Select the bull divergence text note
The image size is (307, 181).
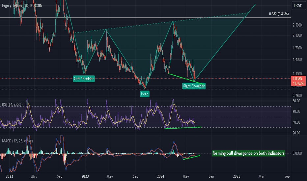tap(248, 153)
